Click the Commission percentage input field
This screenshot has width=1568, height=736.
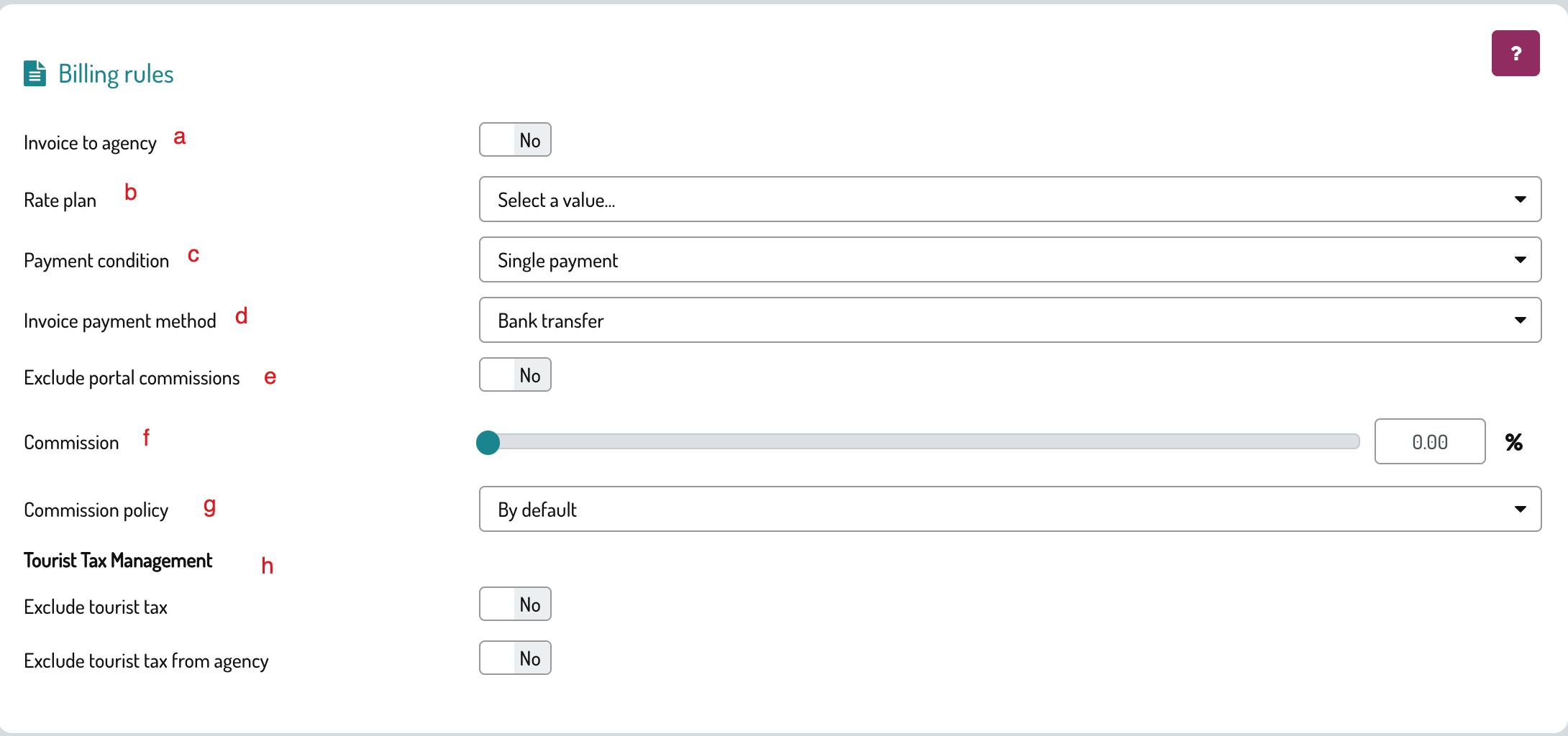pos(1430,441)
